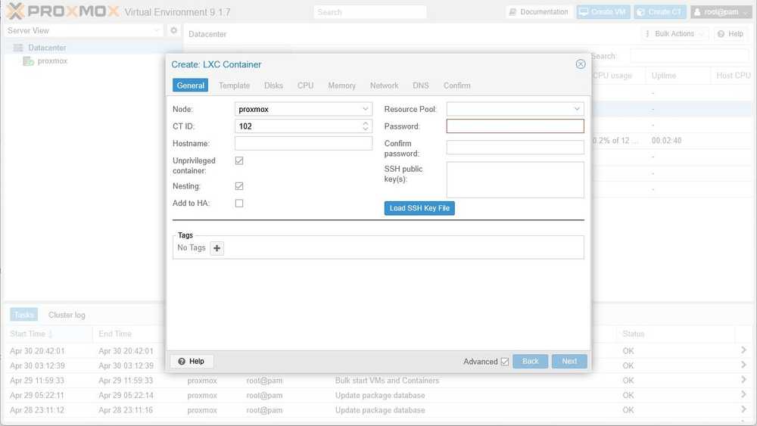
Task: Select 'Bulk start VMs and Containers' task text
Action: pyautogui.click(x=387, y=381)
